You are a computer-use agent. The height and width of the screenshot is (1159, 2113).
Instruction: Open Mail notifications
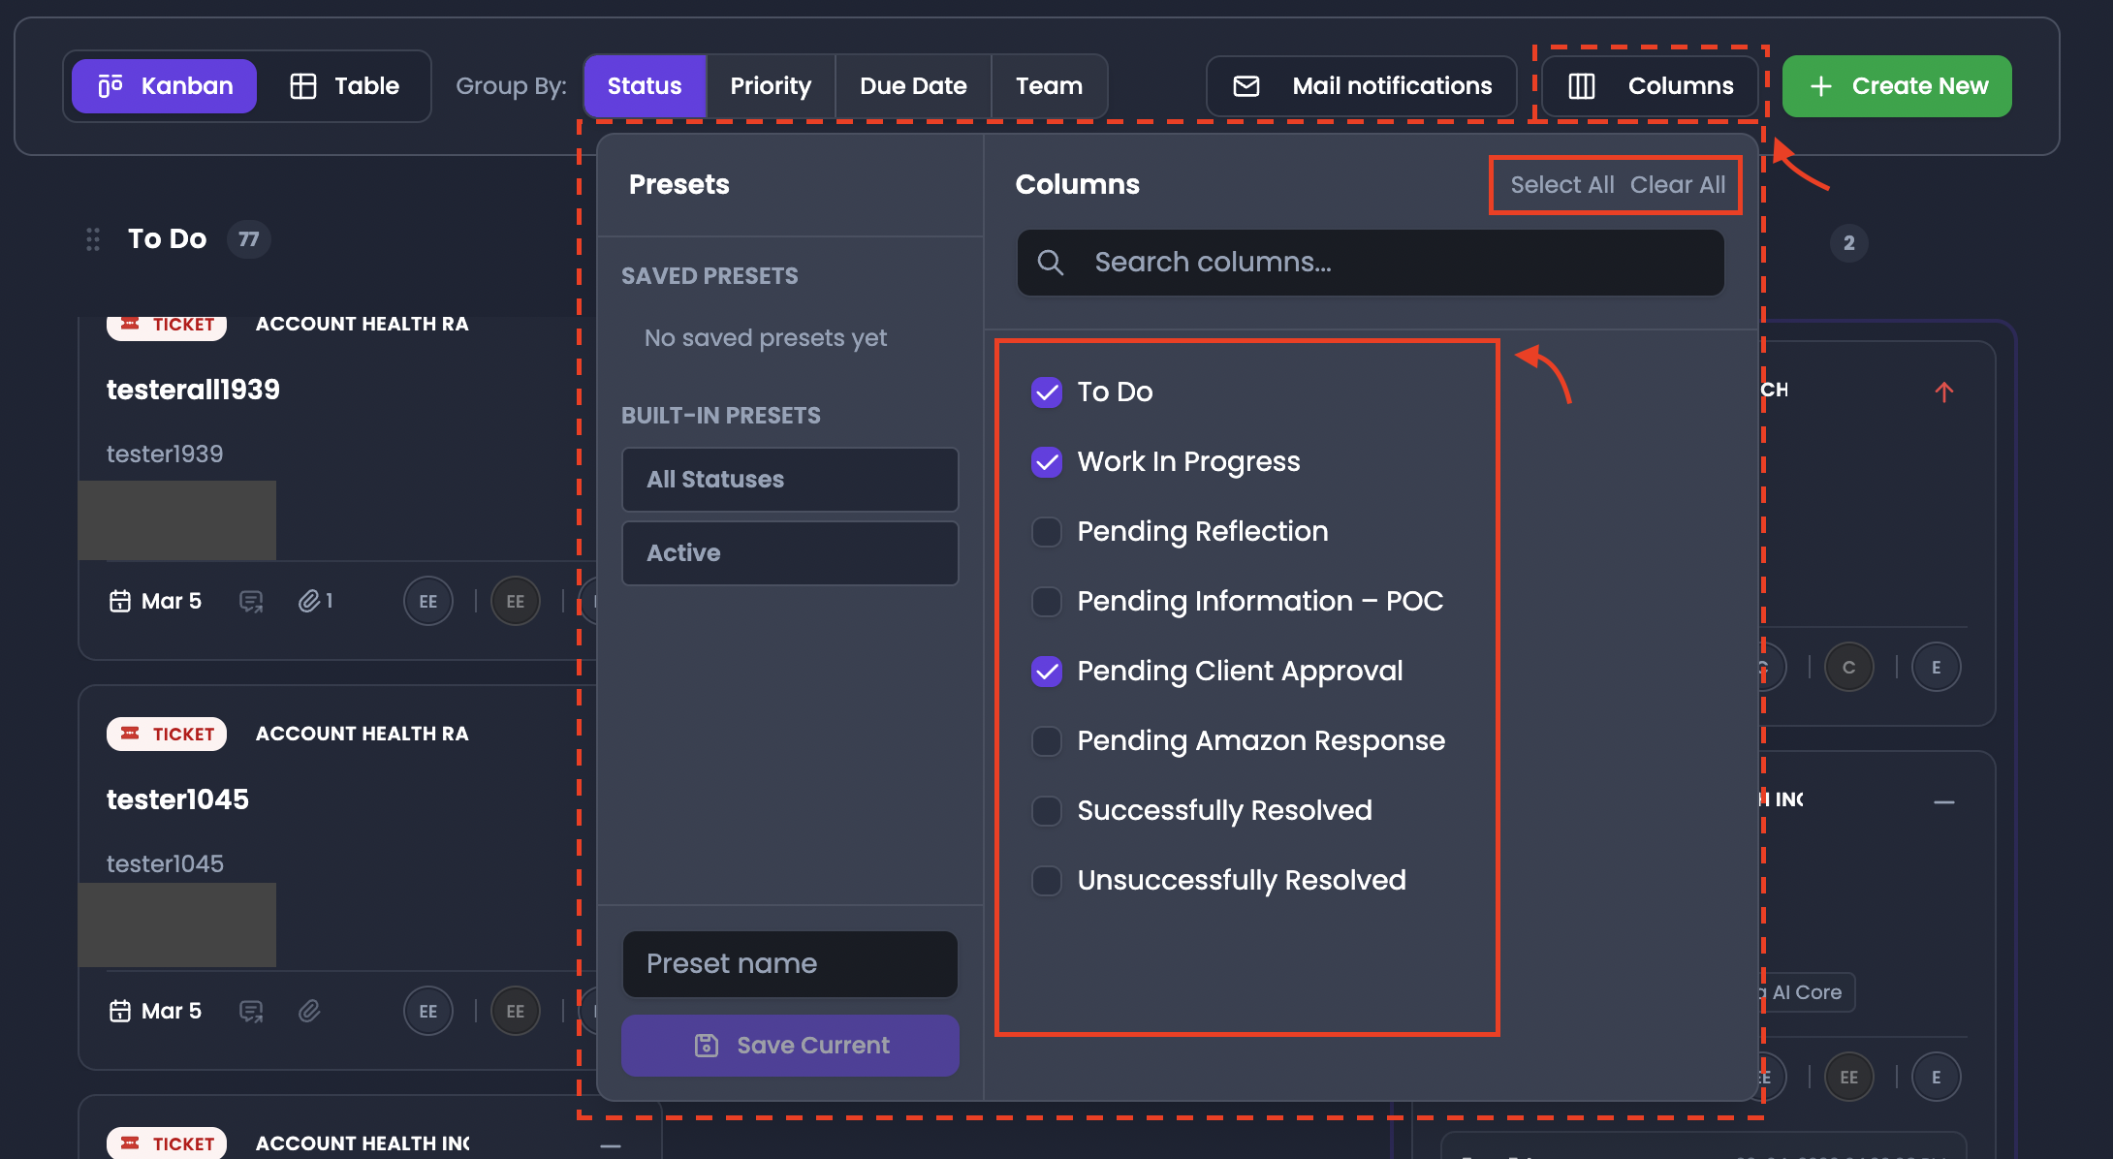pyautogui.click(x=1361, y=86)
